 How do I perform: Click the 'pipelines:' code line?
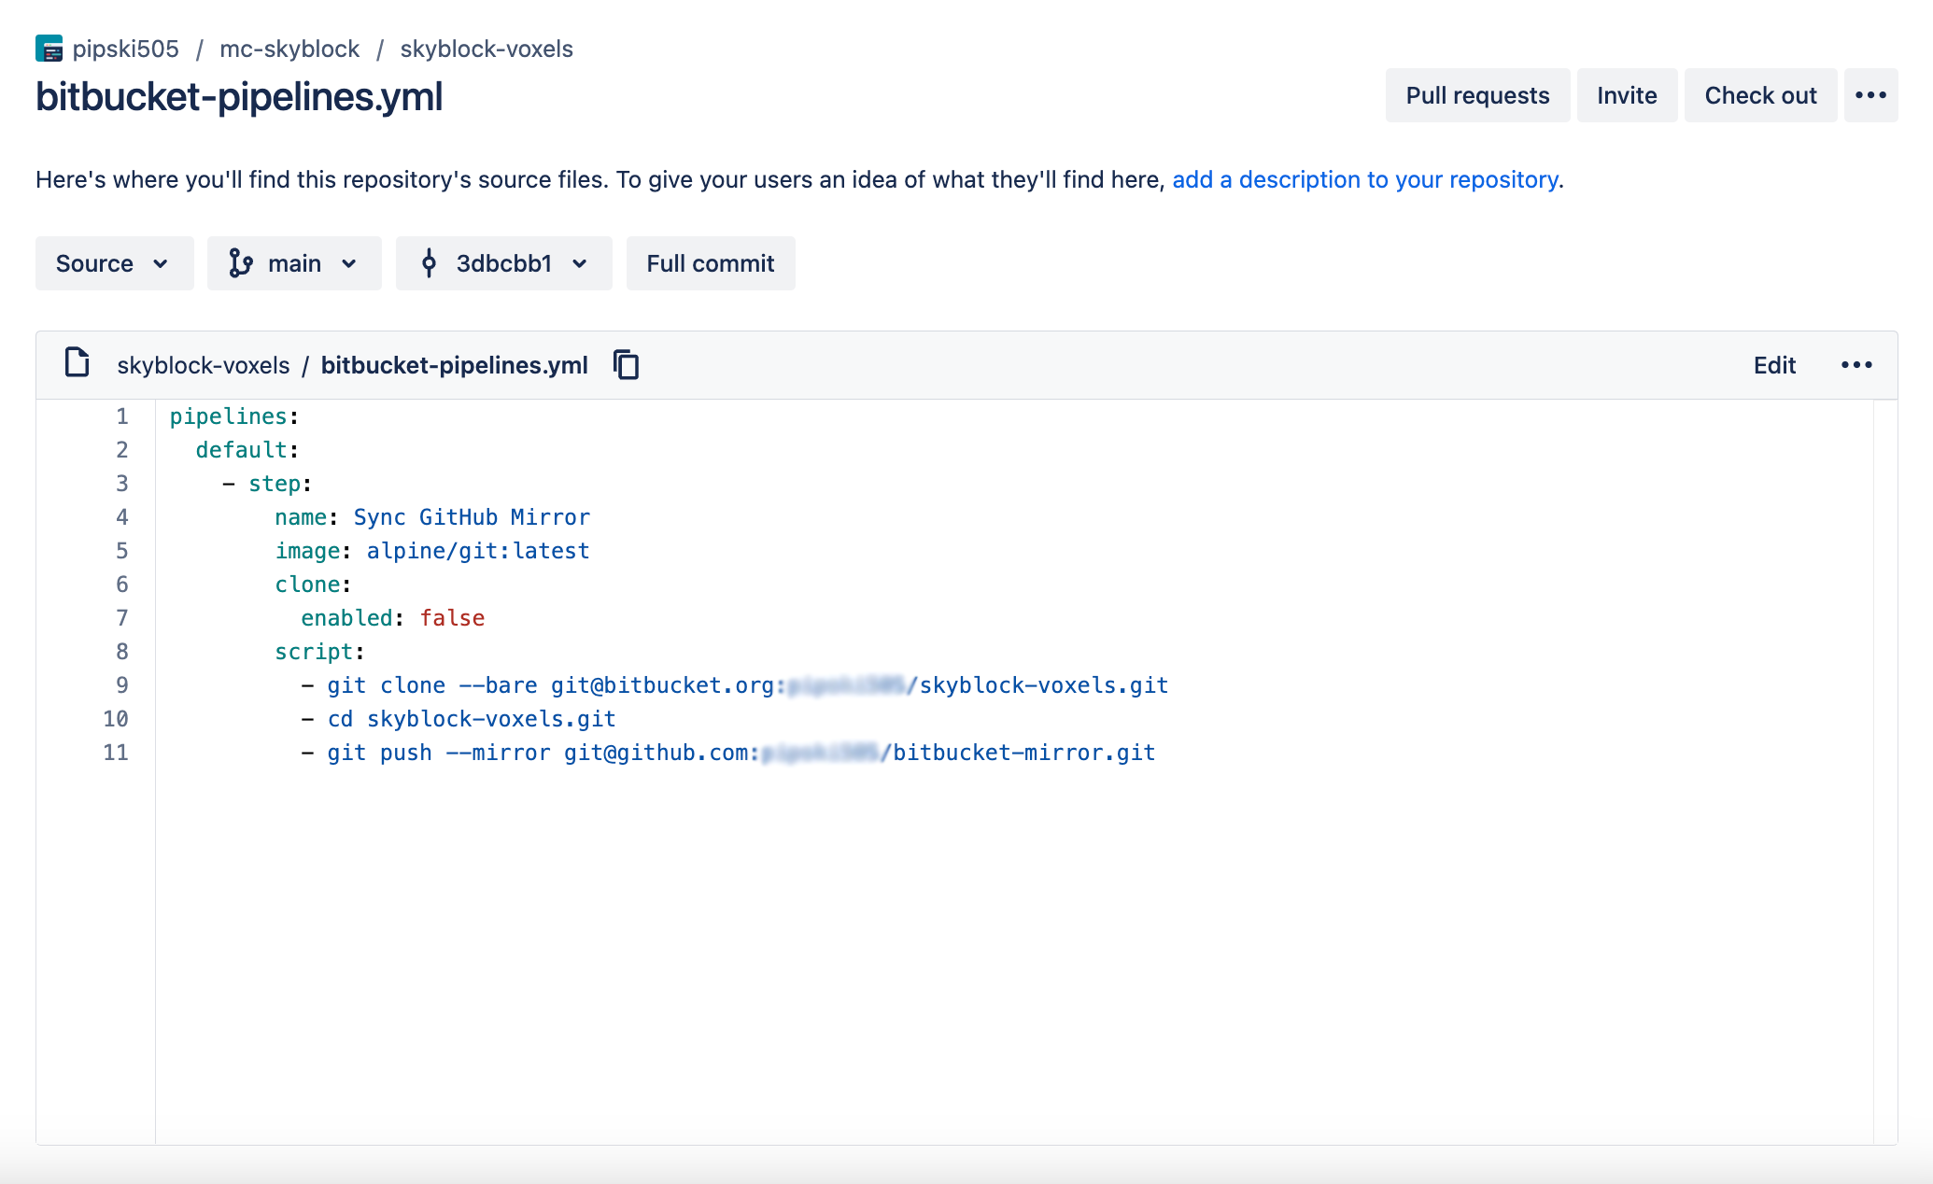[x=233, y=416]
